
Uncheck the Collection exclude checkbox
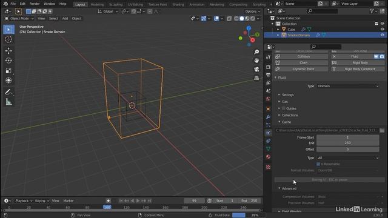pyautogui.click(x=376, y=24)
